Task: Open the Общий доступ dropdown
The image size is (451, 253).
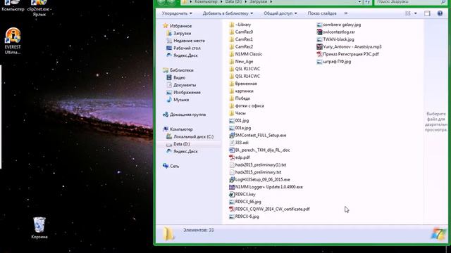Action: click(280, 13)
